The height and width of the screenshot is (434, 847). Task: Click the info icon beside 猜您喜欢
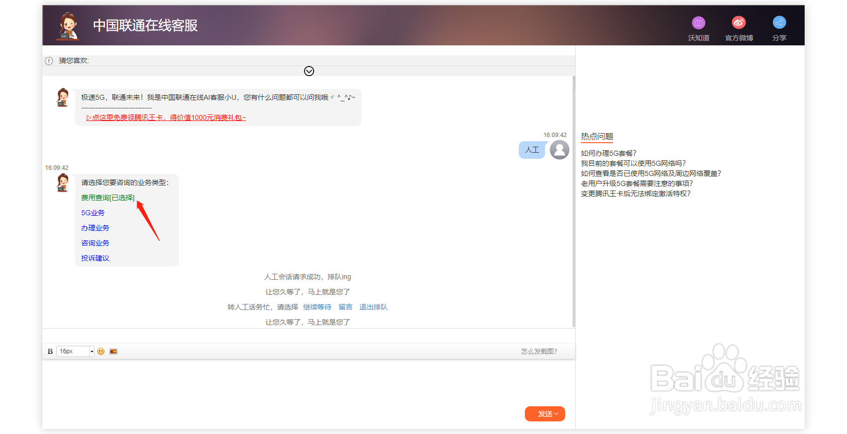[x=49, y=61]
